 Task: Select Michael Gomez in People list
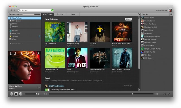pyautogui.click(x=150, y=42)
